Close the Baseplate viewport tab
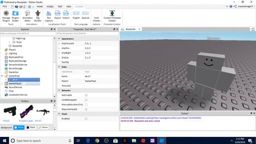 140,29
